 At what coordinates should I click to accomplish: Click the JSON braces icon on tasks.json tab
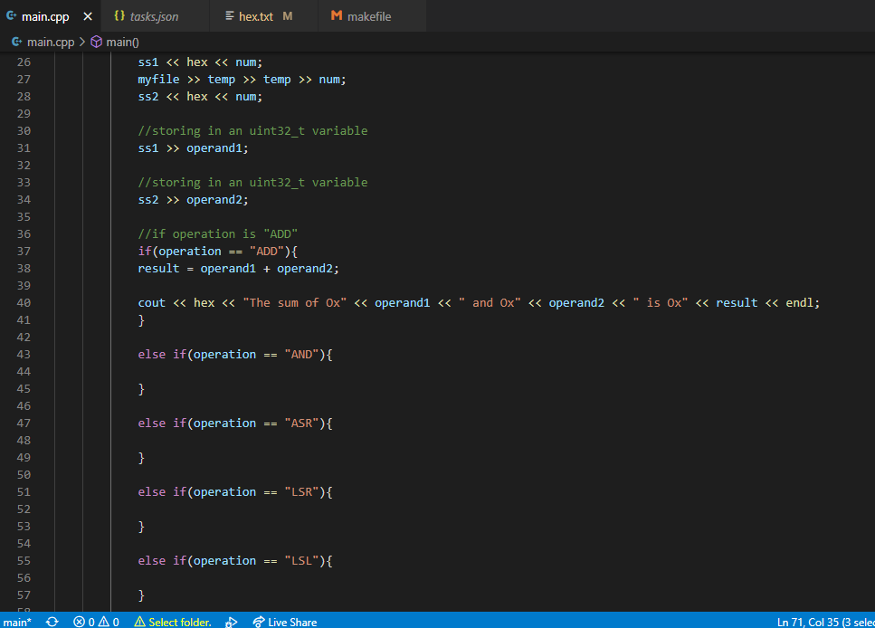coord(119,15)
